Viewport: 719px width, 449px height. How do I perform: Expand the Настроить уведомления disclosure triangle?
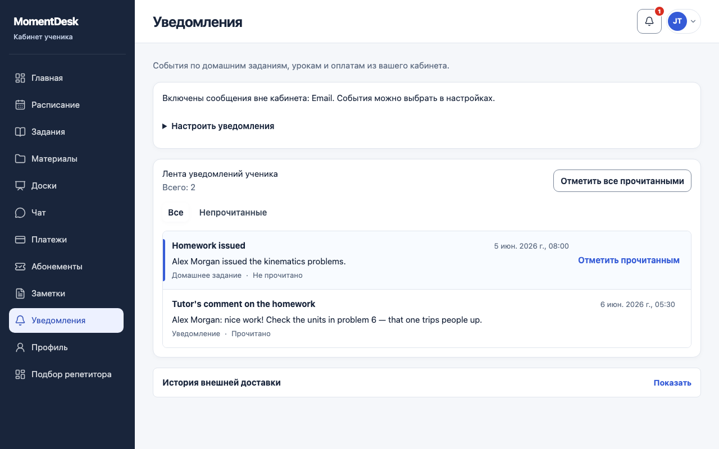click(x=165, y=126)
